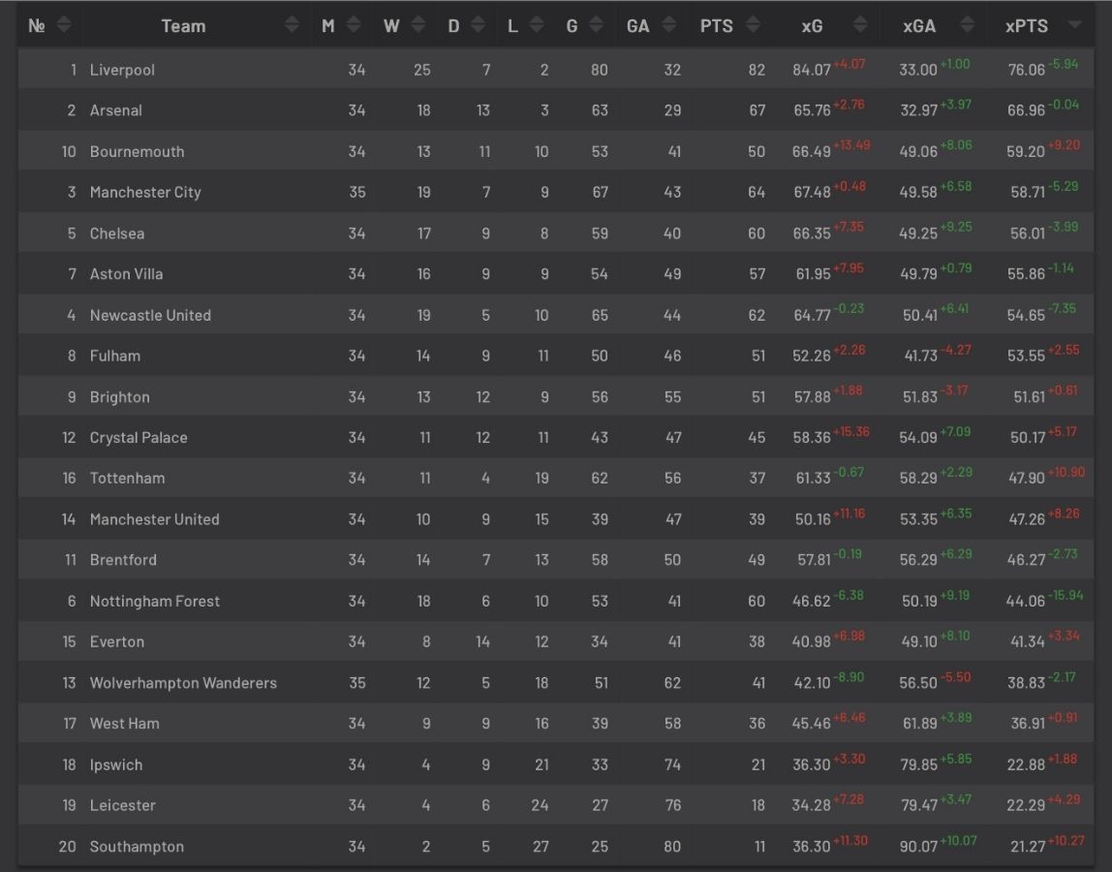Click the sort arrows beside Team header
Screen dimensions: 1112x872
click(292, 25)
